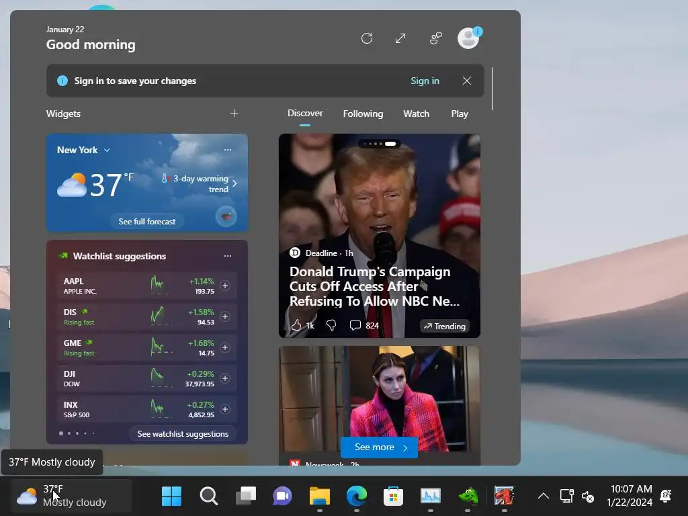Open the clock showing 10:07 AM
This screenshot has height=516, width=688.
click(x=630, y=496)
